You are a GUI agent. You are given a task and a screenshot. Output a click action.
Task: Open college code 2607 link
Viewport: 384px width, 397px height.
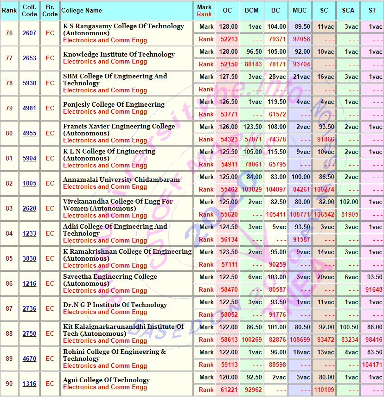click(29, 33)
